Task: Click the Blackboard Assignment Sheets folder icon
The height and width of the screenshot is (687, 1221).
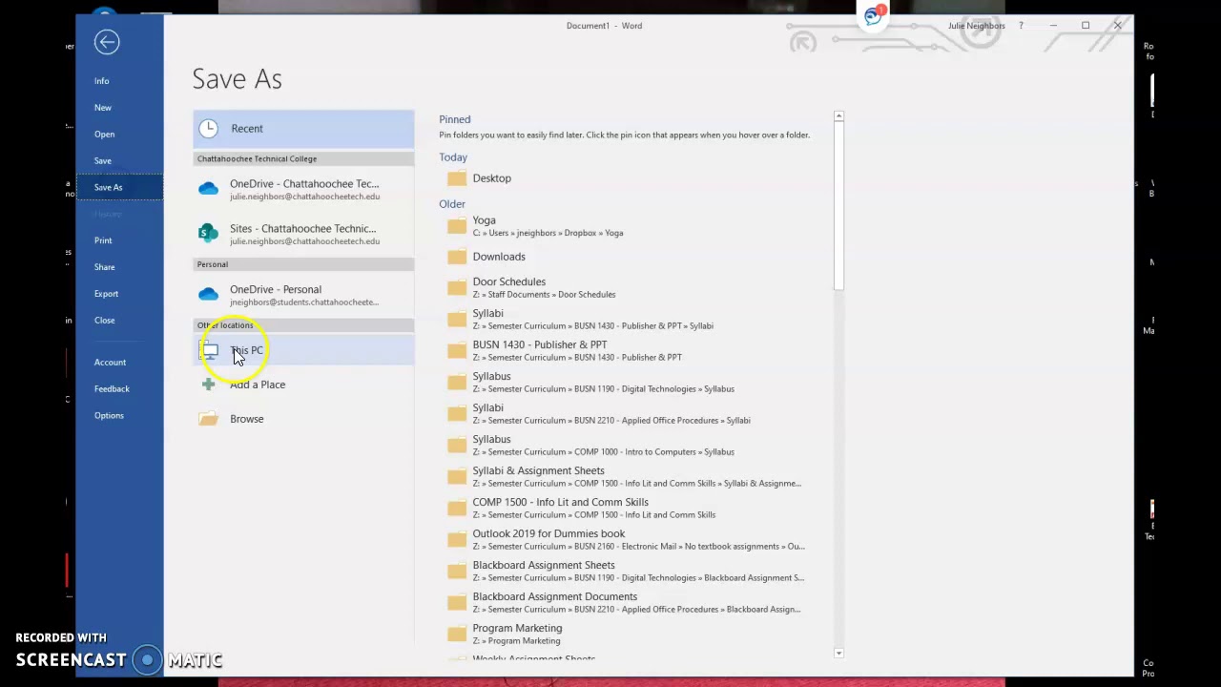Action: pos(457,572)
